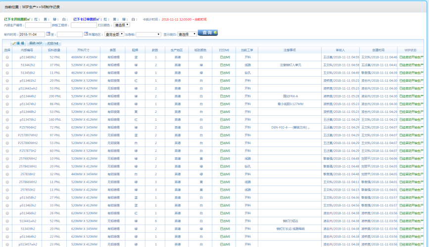Screen dimensions: 429x247
Task: Click the WIP状态 column header
Action: 411,50
